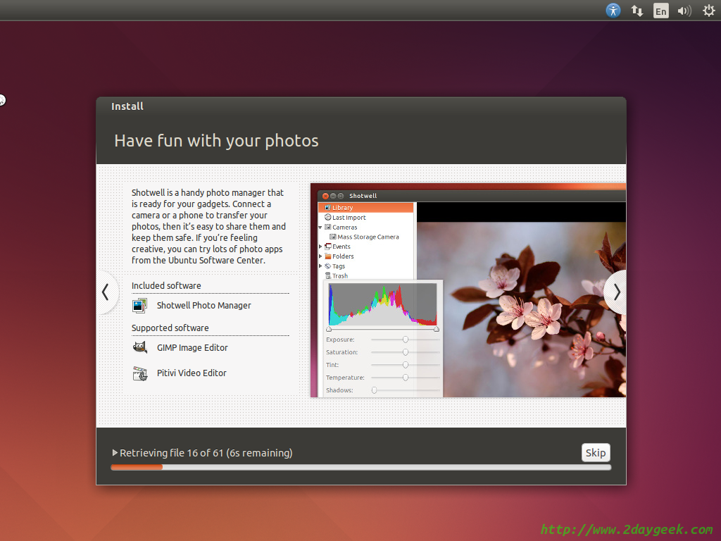Select Last Import in Shotwell sidebar
Screen dimensions: 721x541
349,218
